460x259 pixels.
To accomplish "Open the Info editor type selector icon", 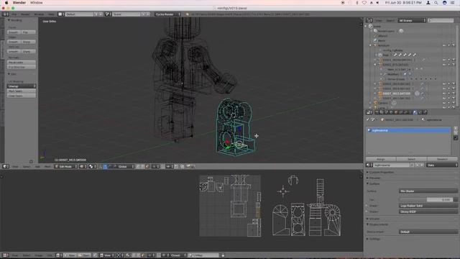I will click(6, 14).
